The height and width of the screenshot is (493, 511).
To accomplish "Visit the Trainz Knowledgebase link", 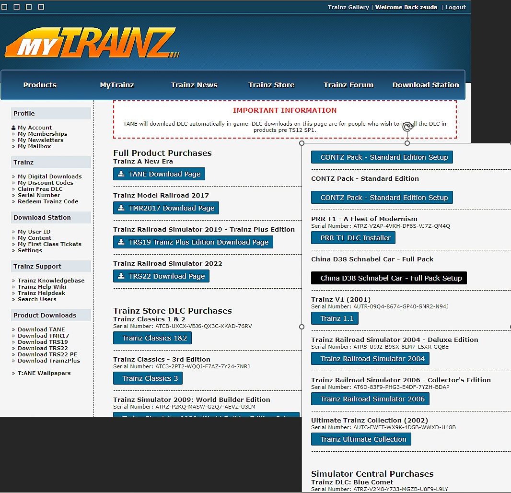I will pyautogui.click(x=51, y=281).
